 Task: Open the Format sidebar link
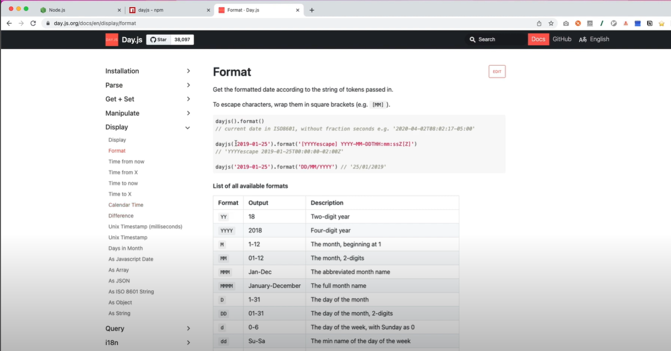click(x=117, y=151)
